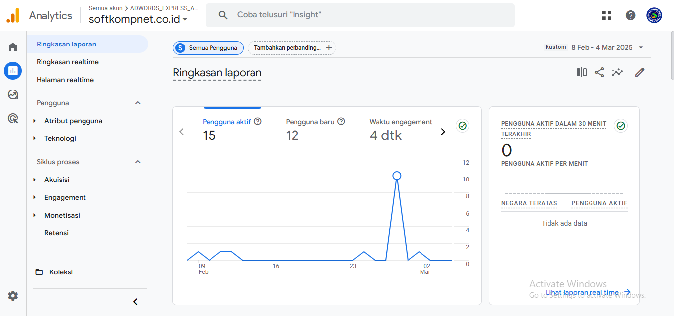Open the Insights sparkline icon
674x316 pixels.
(617, 73)
